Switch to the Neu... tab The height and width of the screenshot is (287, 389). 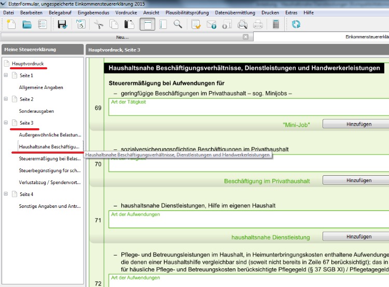click(x=122, y=37)
